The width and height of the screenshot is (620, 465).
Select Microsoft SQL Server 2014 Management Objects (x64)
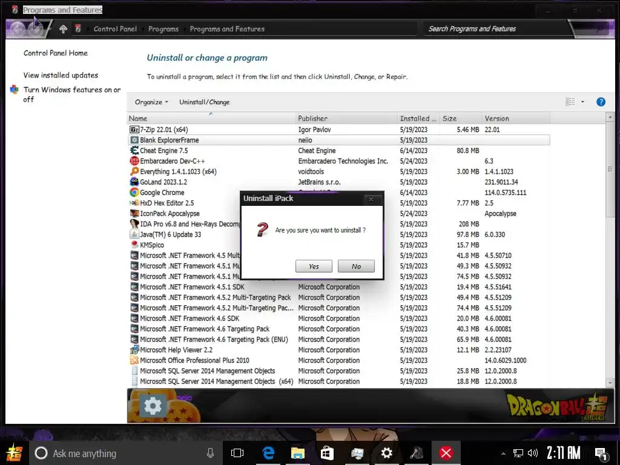pyautogui.click(x=339, y=381)
